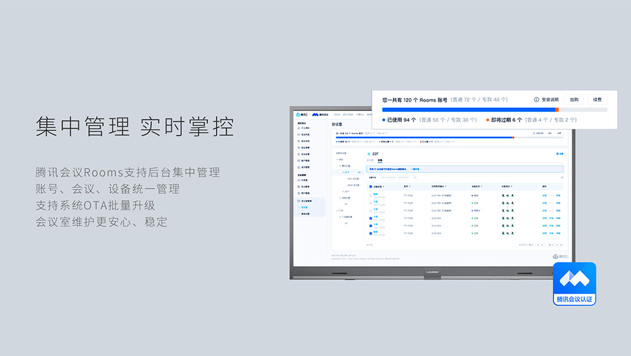Viewport: 631px width, 356px height.
Task: Click the 腾讯云 cloud logo in header
Action: point(302,114)
